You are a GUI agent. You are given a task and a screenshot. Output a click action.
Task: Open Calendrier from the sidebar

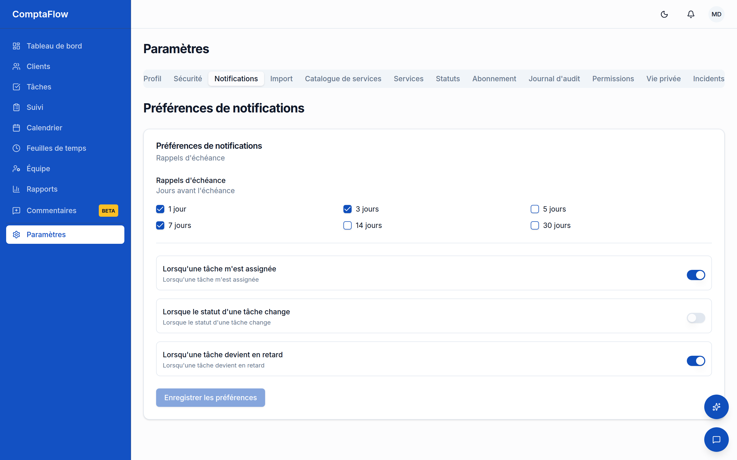click(x=65, y=128)
